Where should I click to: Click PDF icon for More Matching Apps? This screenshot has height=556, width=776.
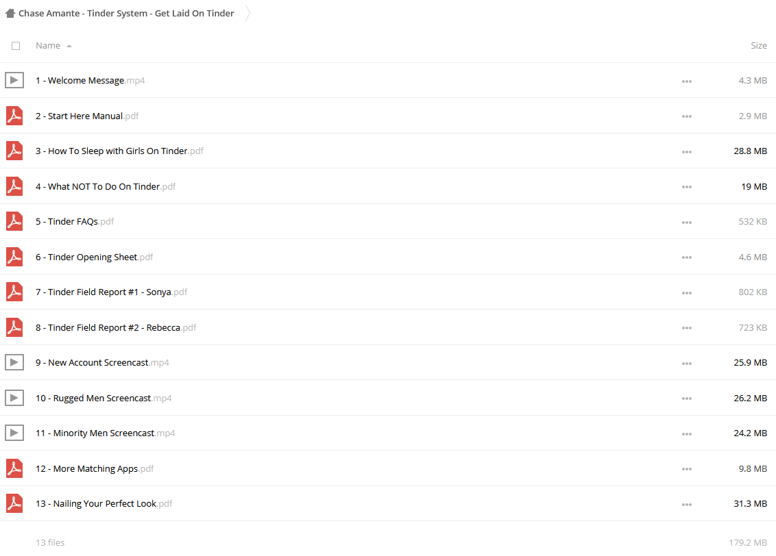[x=14, y=468]
